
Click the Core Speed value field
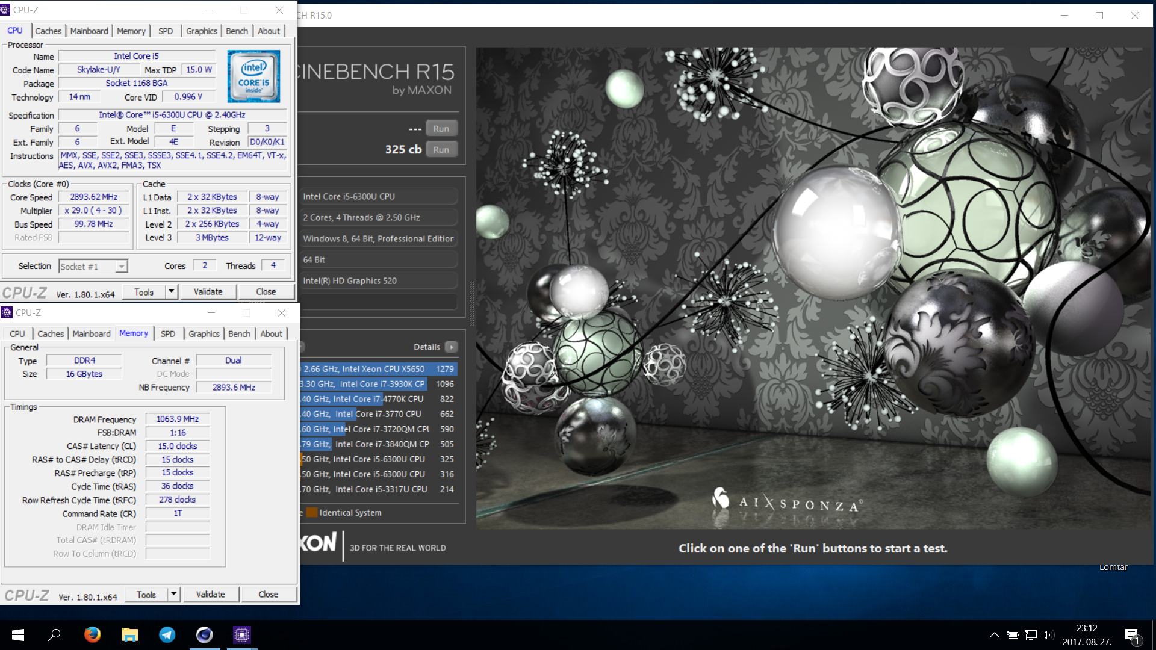pos(94,197)
